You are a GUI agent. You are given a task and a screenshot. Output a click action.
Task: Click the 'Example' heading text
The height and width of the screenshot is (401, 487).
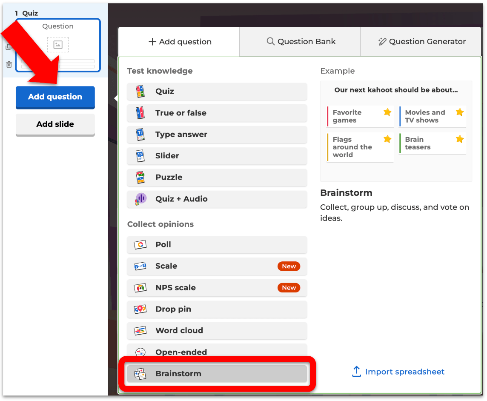[338, 71]
